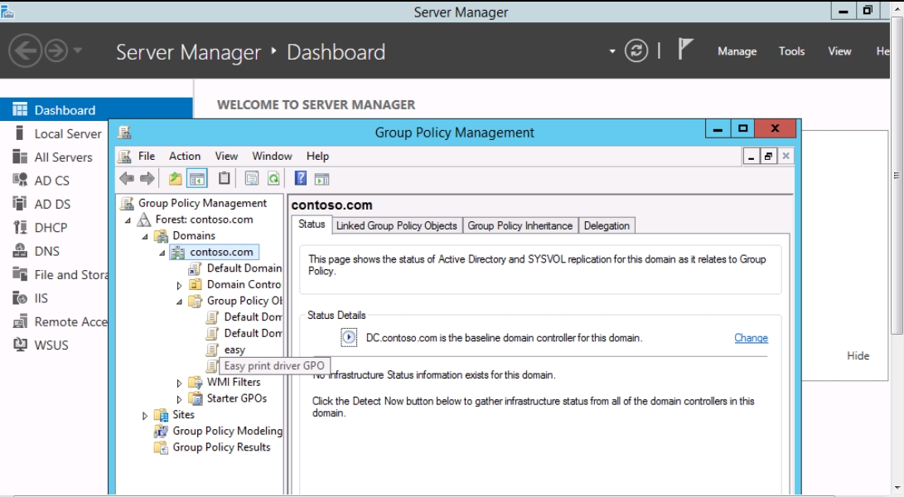Select the Group Policy Objects container
Image resolution: width=904 pixels, height=497 pixels.
click(x=244, y=301)
